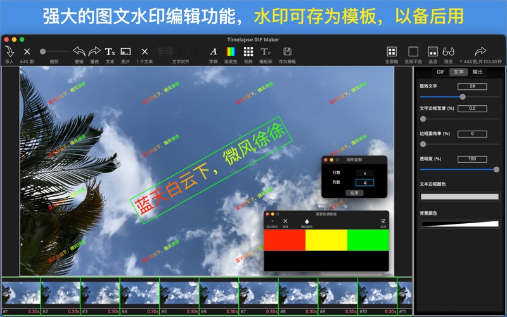Select left text alignment icon
This screenshot has width=507, height=317.
[x=165, y=51]
